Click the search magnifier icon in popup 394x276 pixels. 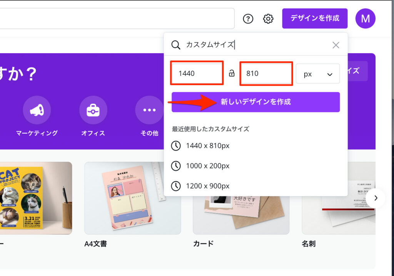pos(176,45)
